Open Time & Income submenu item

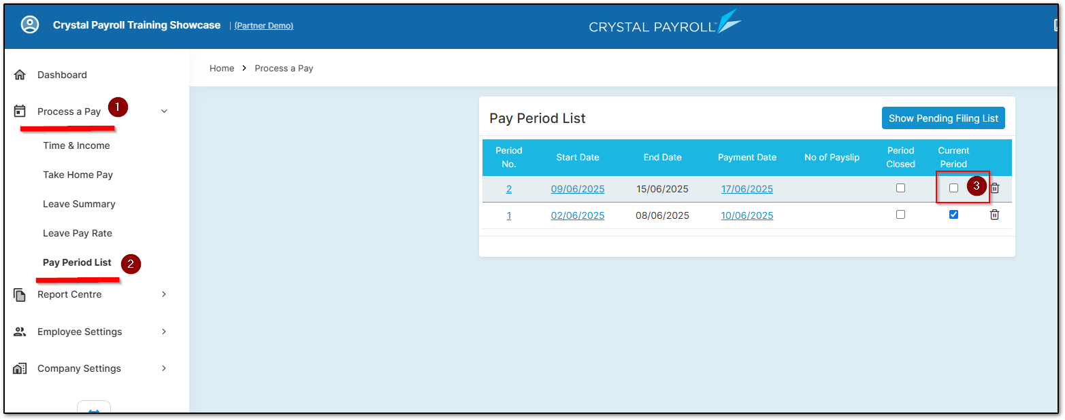click(76, 145)
